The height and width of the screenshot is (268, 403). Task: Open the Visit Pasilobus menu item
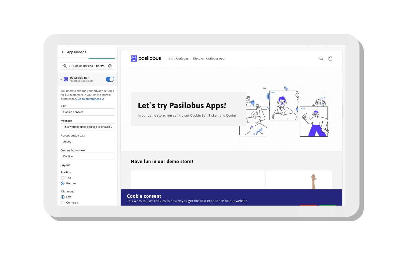point(178,59)
